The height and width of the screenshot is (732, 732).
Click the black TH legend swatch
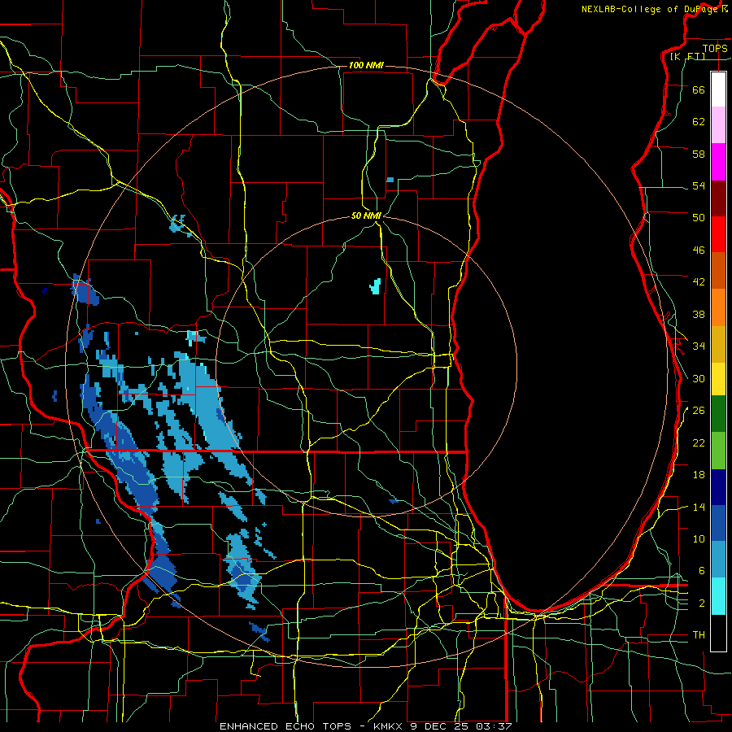tap(718, 633)
